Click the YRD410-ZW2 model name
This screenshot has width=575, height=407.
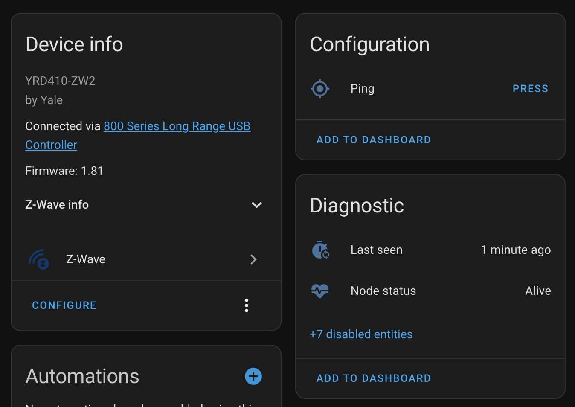click(60, 81)
